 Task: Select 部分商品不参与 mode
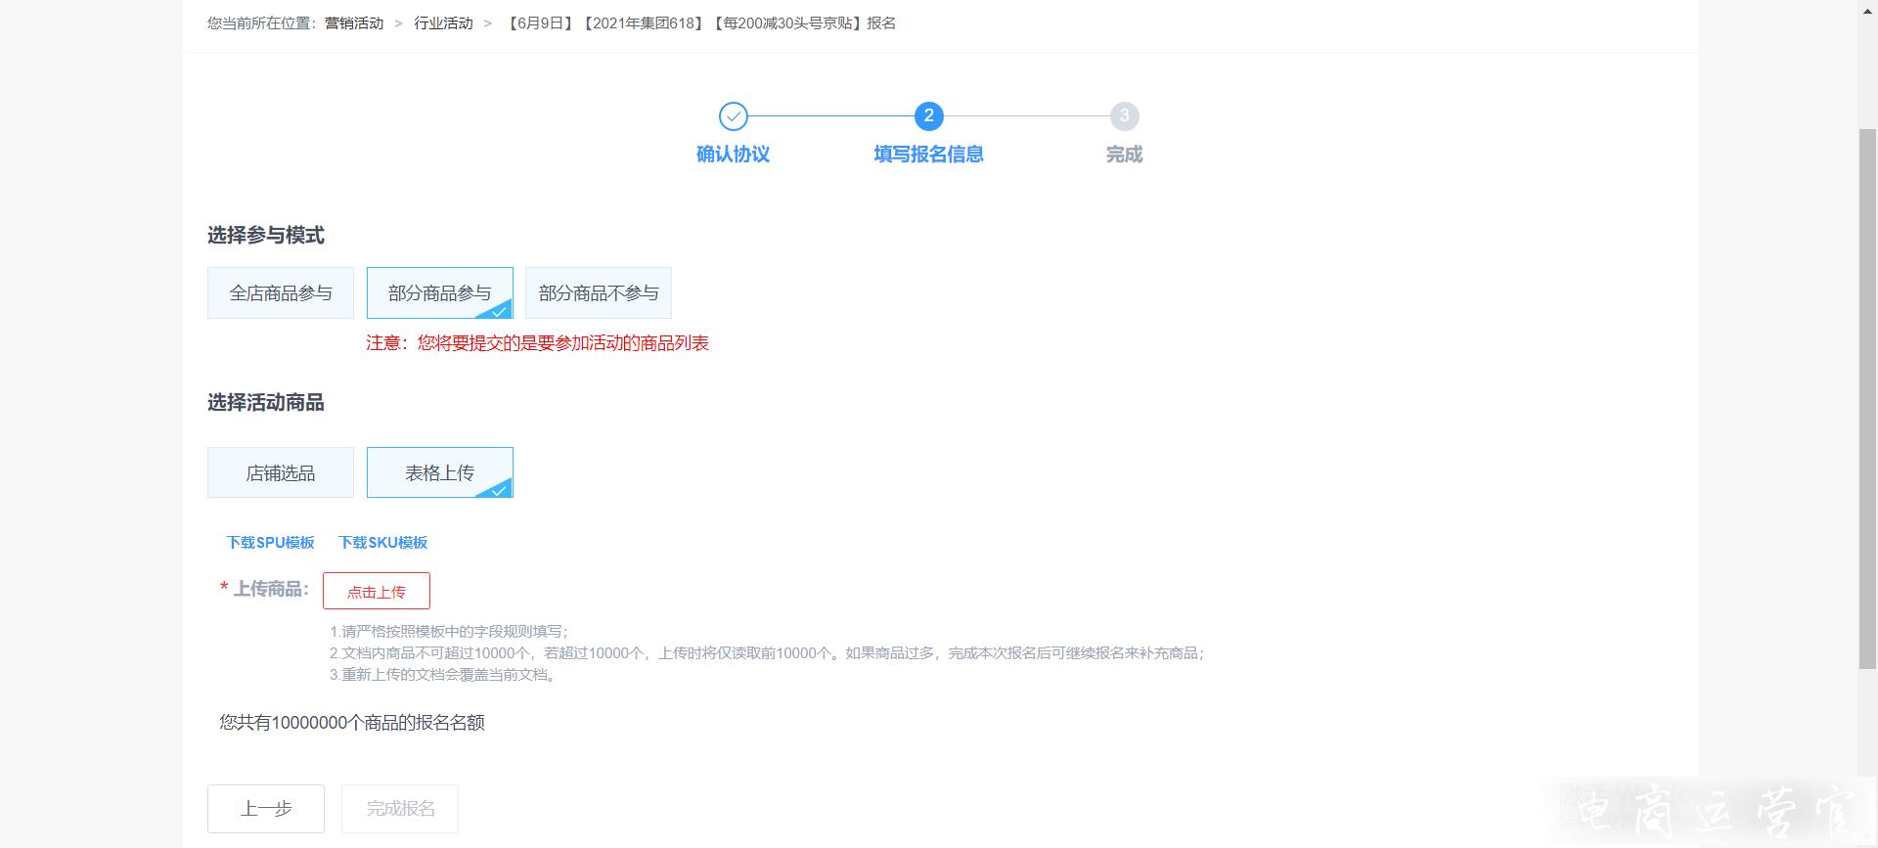coord(599,293)
